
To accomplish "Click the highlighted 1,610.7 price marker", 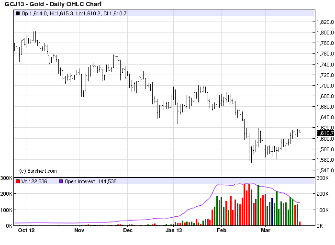I will [x=325, y=133].
